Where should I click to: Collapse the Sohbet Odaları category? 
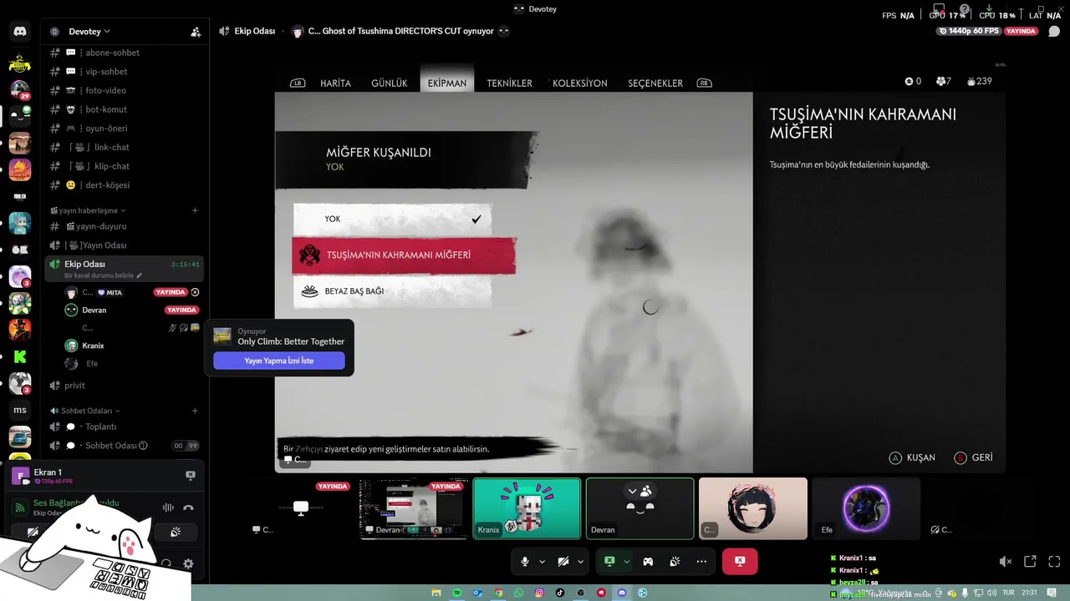pos(85,411)
